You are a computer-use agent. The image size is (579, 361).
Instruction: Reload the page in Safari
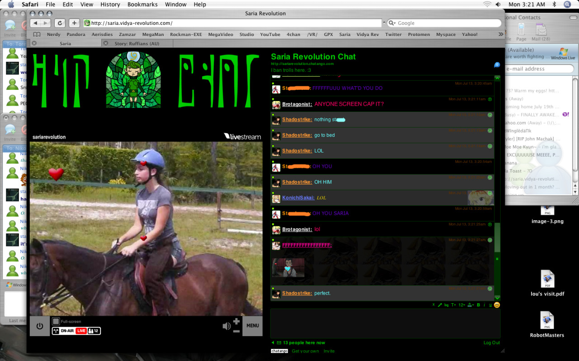tap(60, 23)
